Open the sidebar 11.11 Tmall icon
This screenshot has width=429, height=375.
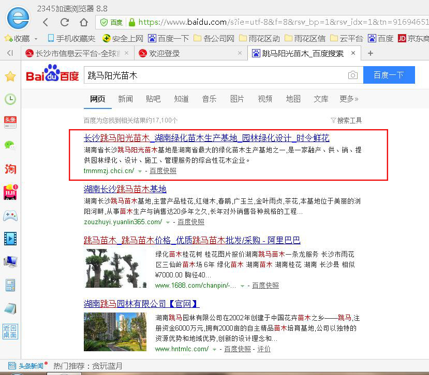(10, 192)
